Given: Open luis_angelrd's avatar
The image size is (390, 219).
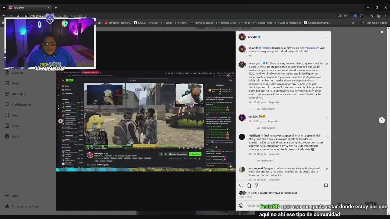Looking at the screenshot, I should [242, 169].
